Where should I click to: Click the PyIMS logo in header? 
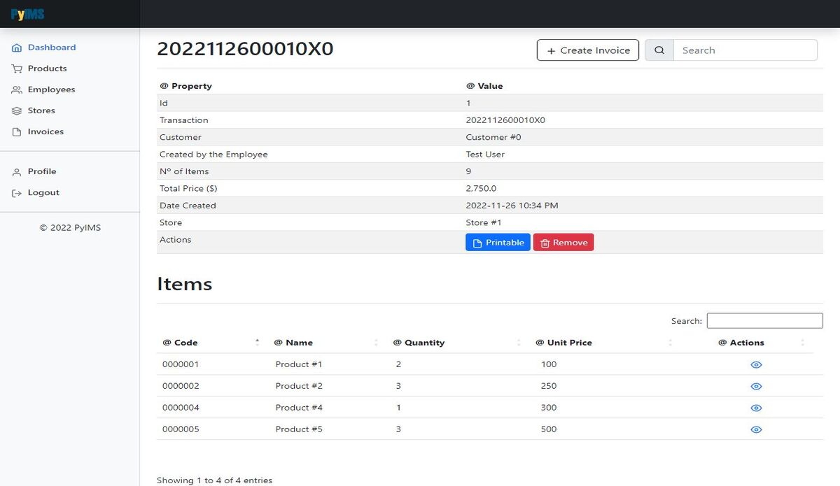[28, 14]
